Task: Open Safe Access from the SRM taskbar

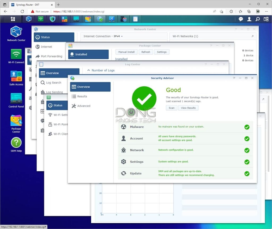Action: (x=64, y=19)
